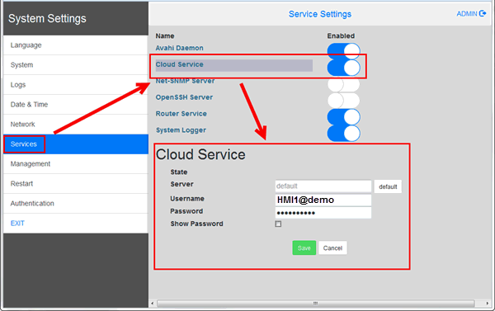Click the scrollbar left arrow
This screenshot has height=311, width=495.
153,304
